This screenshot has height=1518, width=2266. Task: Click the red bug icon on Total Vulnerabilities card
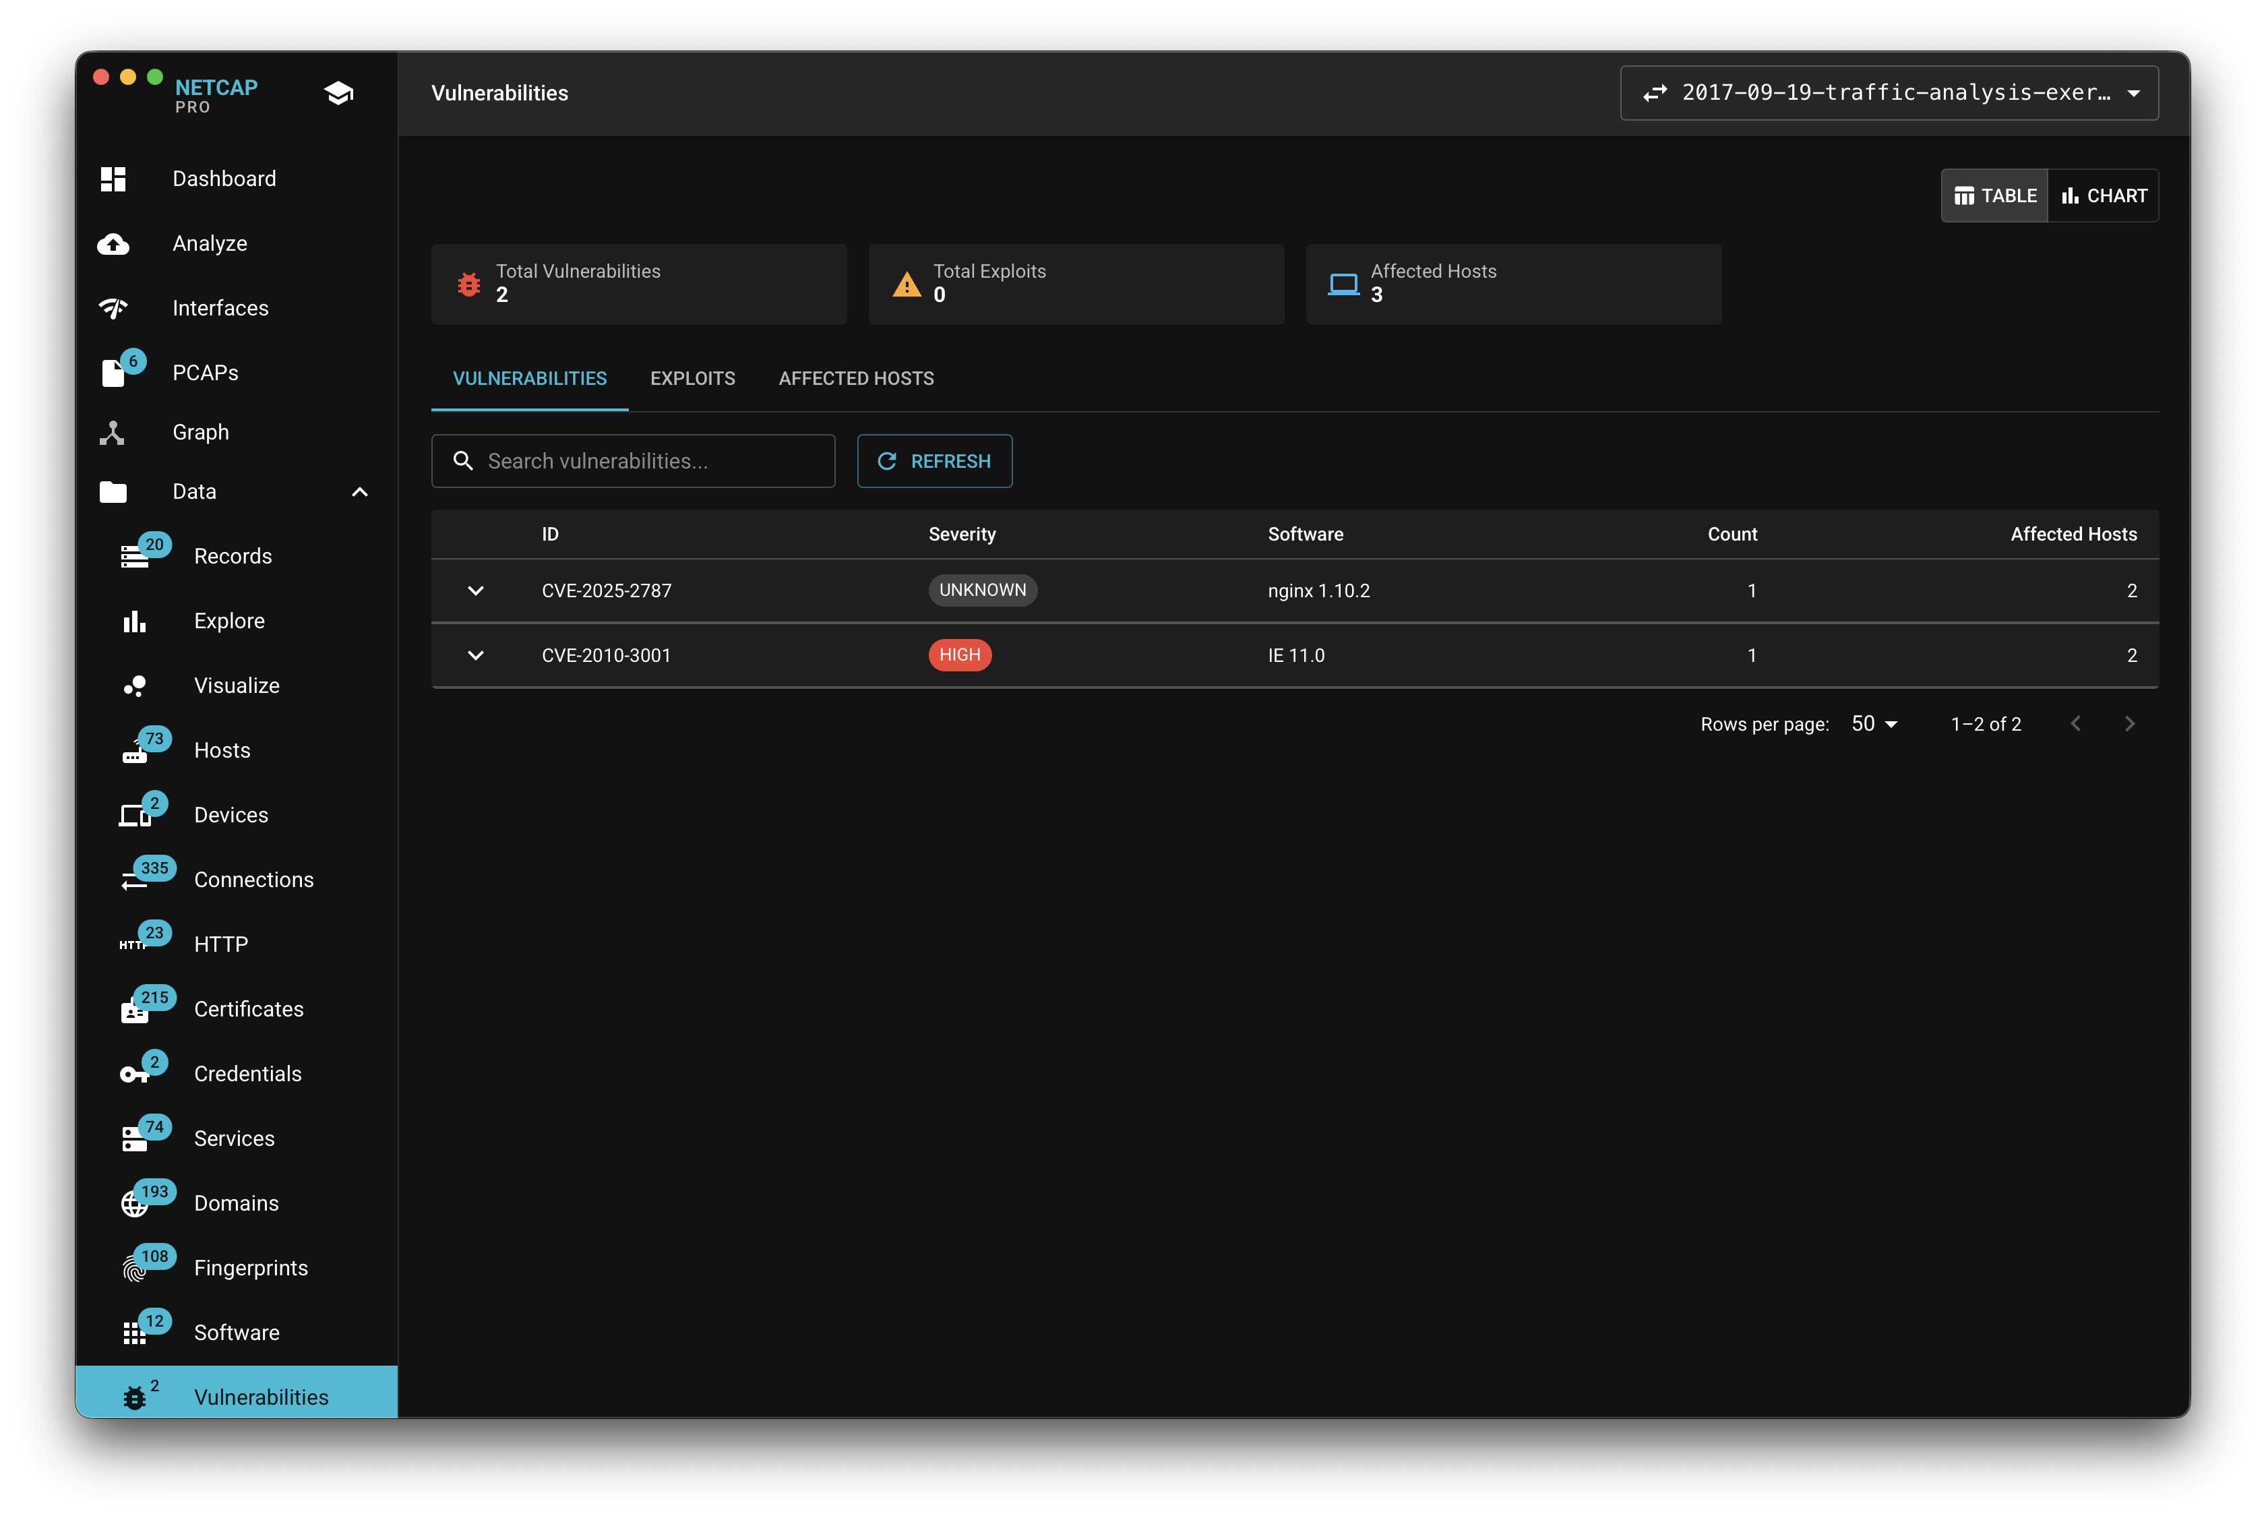coord(468,284)
